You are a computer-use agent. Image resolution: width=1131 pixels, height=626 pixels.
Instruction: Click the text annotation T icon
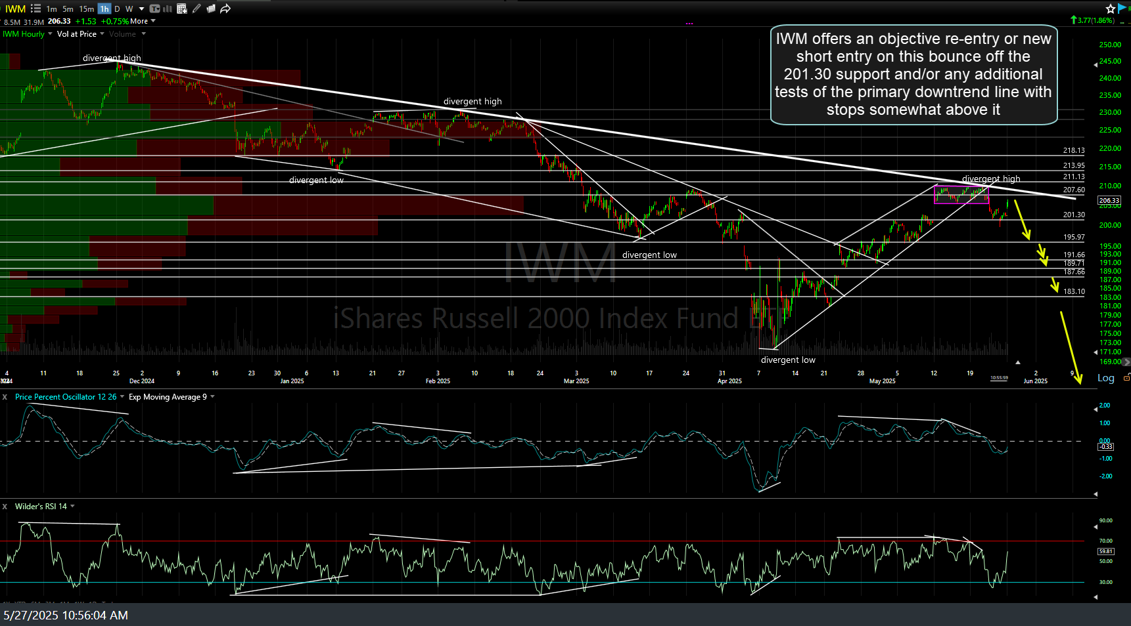(154, 9)
